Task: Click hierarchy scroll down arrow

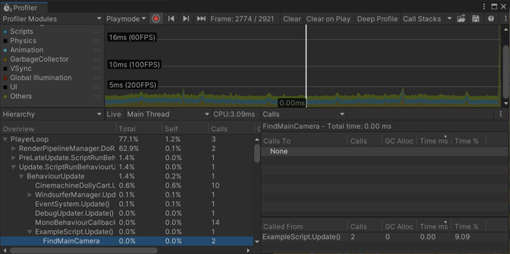Action: [257, 241]
